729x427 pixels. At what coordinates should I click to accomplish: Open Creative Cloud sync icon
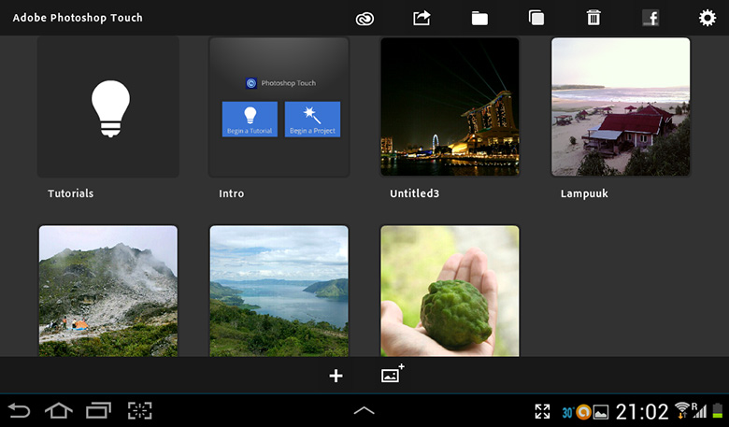click(x=364, y=19)
